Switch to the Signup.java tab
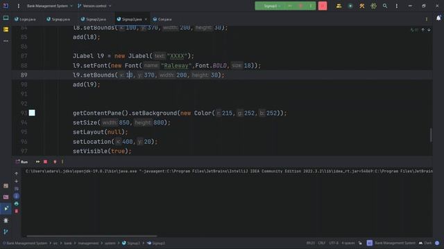This screenshot has height=249, width=444. tap(58, 19)
